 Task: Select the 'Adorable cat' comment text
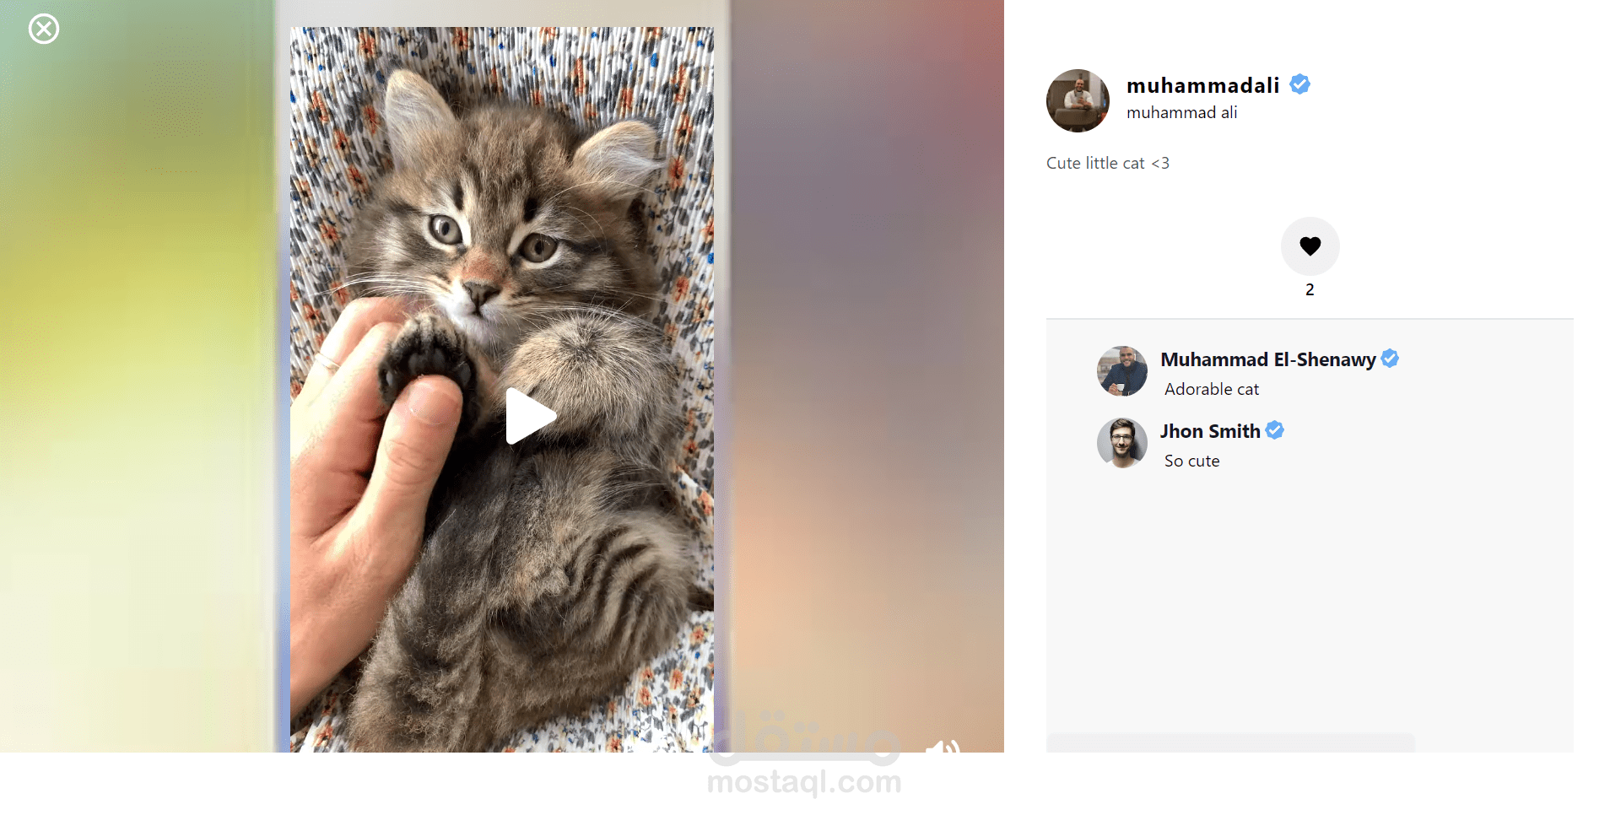point(1211,389)
